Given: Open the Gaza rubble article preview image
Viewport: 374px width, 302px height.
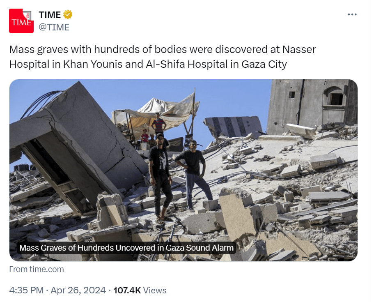Looking at the screenshot, I should pos(184,170).
